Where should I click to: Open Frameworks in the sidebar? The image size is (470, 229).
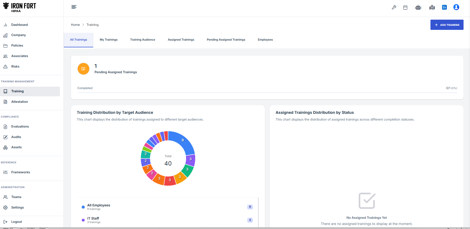20,172
